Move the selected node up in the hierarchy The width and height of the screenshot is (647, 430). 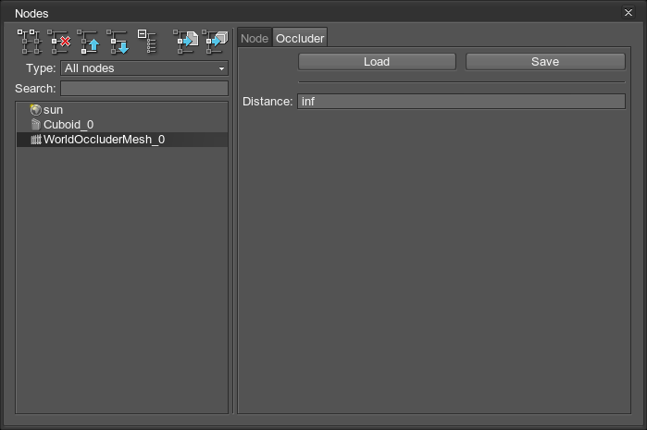point(89,41)
